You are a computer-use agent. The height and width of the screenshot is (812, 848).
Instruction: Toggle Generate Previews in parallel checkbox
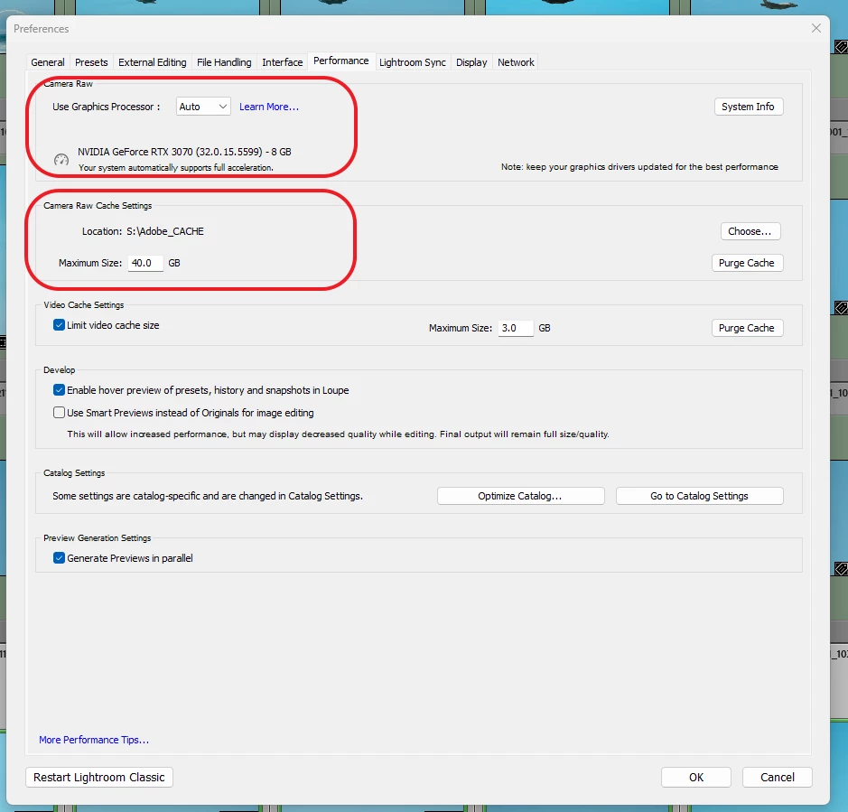(59, 558)
